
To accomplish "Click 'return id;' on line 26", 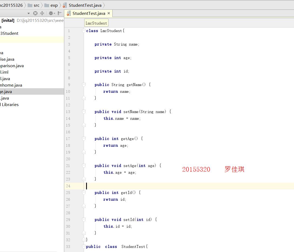I will 114,200.
